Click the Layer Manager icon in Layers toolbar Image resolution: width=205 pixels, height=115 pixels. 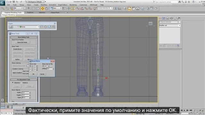click(11, 27)
